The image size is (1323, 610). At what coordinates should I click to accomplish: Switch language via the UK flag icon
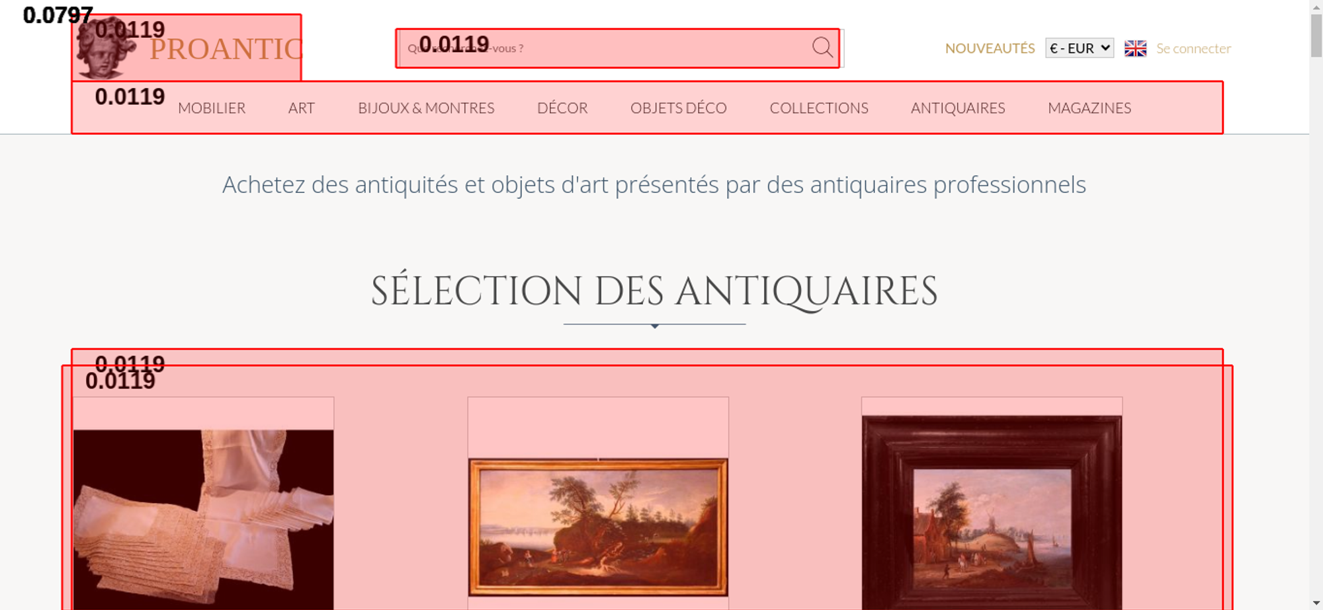(1135, 48)
